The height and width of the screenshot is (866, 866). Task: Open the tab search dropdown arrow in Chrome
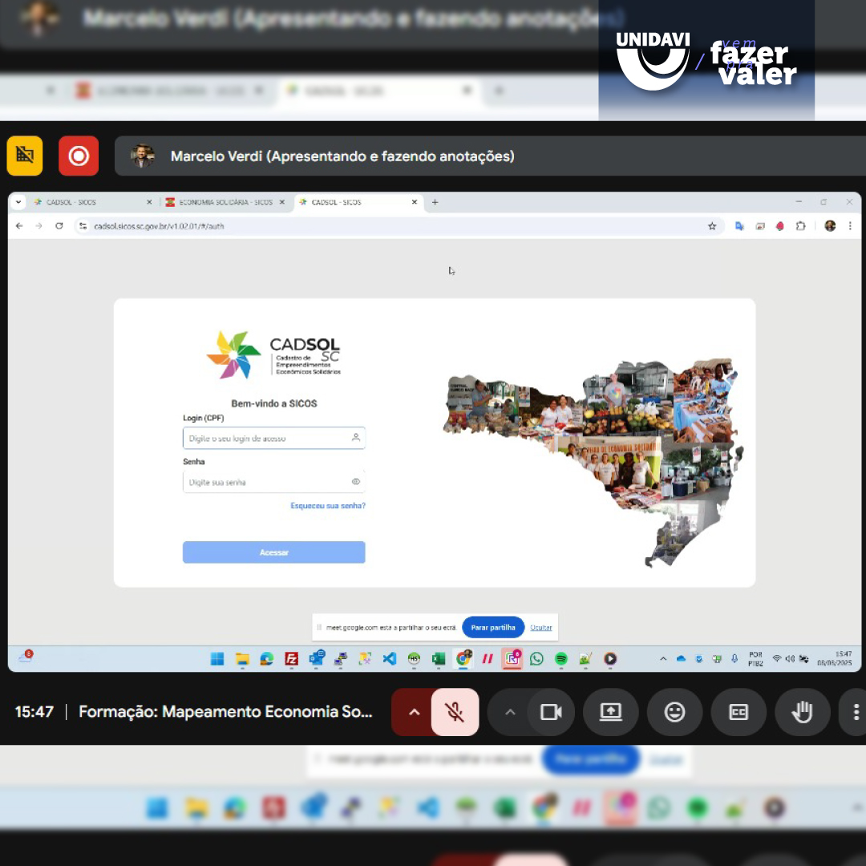coord(18,202)
